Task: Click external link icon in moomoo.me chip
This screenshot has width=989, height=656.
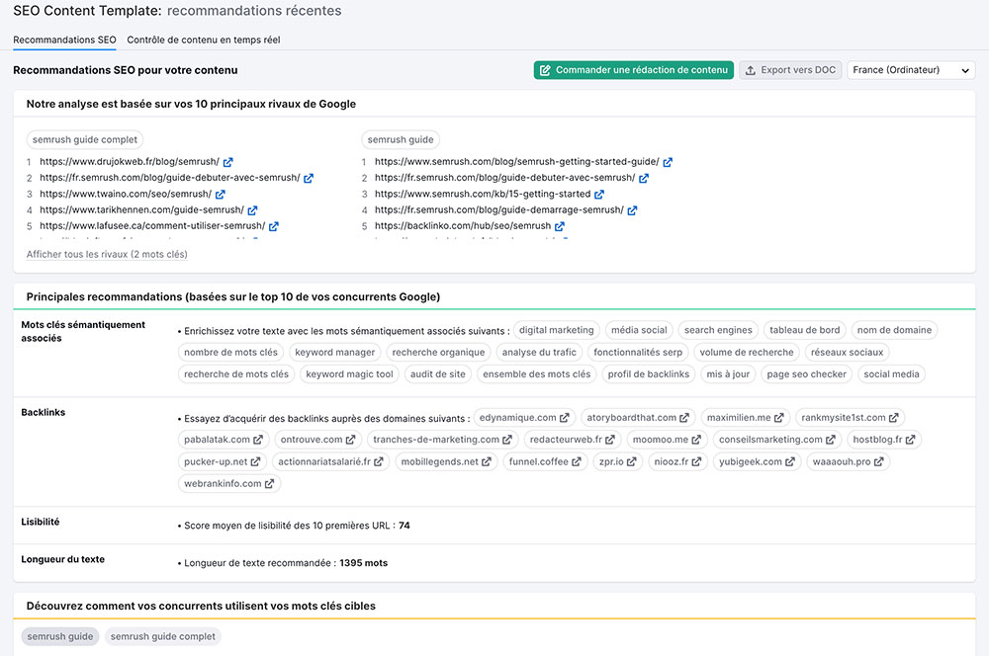Action: 696,440
